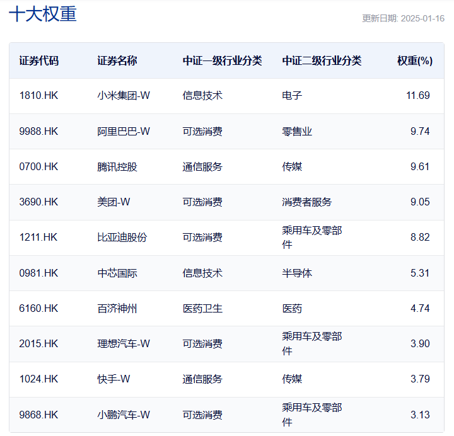Click the 权重(%) column header

pos(415,60)
